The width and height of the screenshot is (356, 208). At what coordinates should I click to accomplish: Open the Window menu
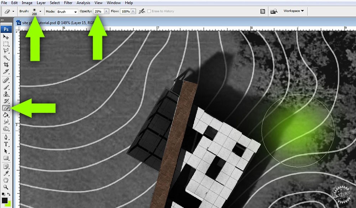(114, 3)
